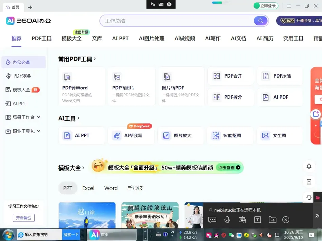Click the Windows Start button
Screen dimensions: 322x241
pyautogui.click(x=8, y=235)
